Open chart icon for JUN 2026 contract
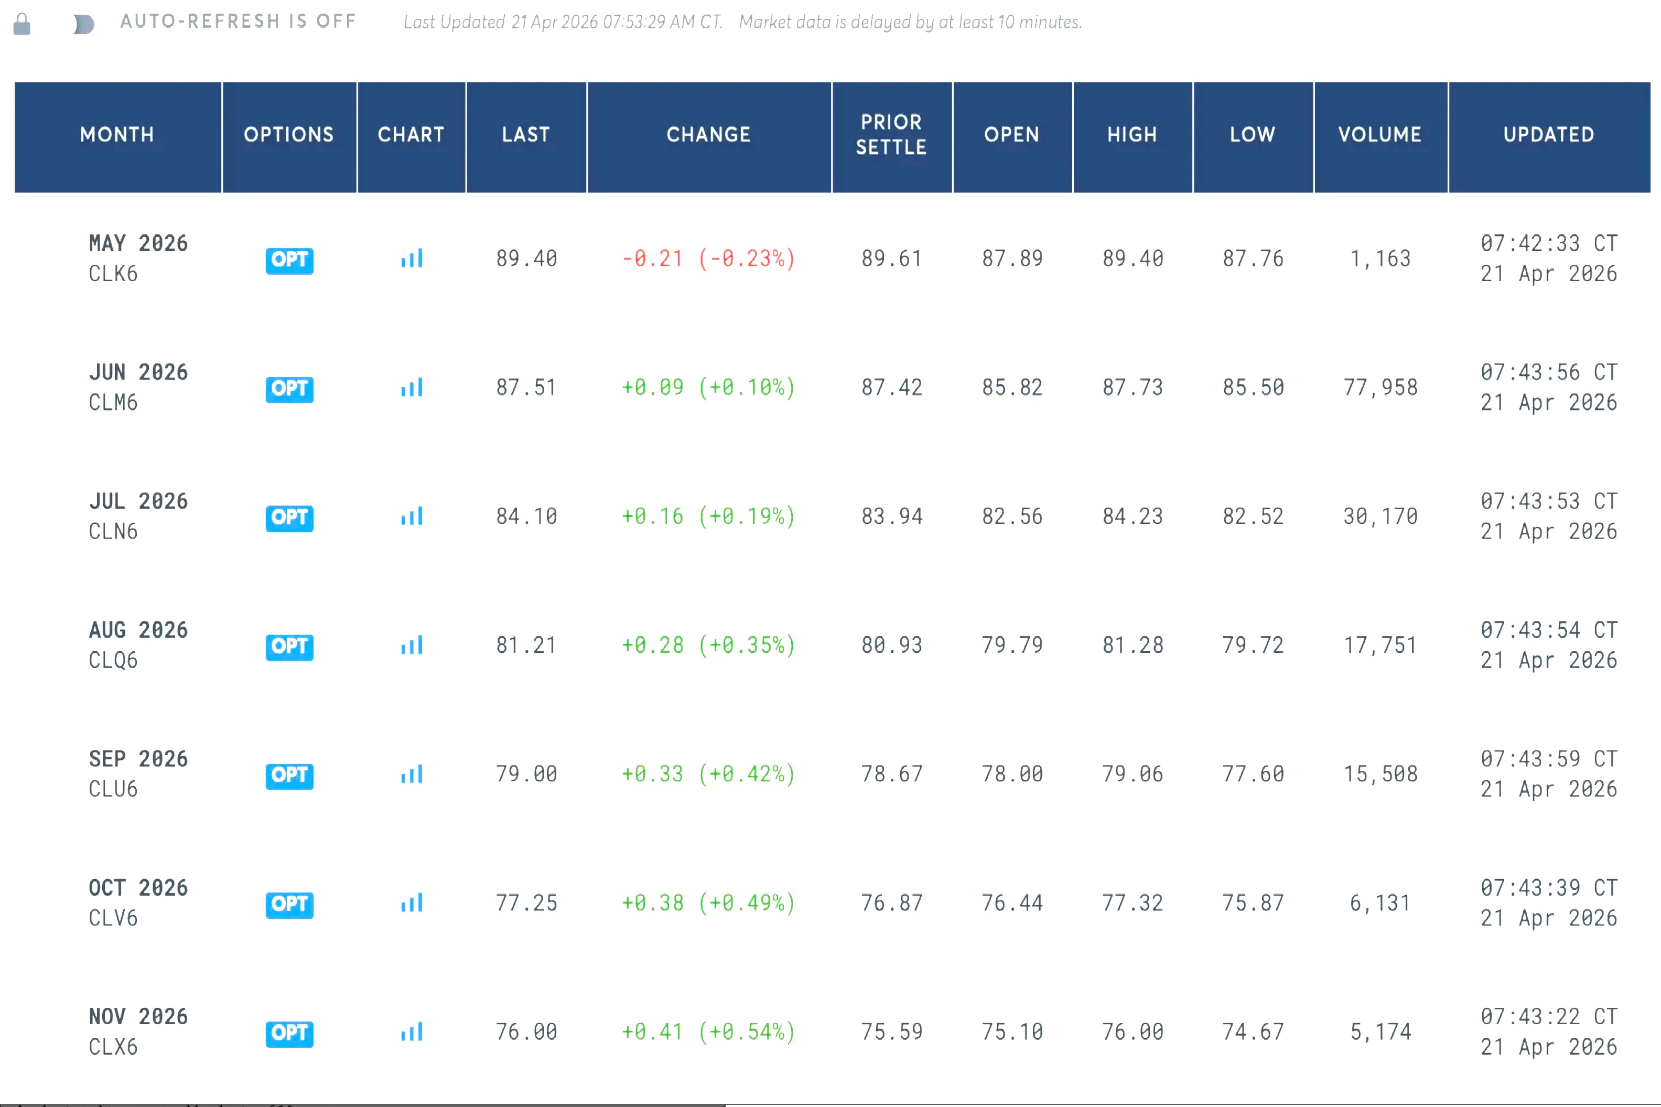The width and height of the screenshot is (1661, 1107). [x=412, y=388]
